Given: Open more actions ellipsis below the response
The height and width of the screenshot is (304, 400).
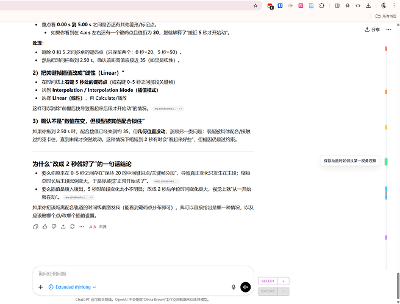Looking at the screenshot, I should click(x=81, y=227).
